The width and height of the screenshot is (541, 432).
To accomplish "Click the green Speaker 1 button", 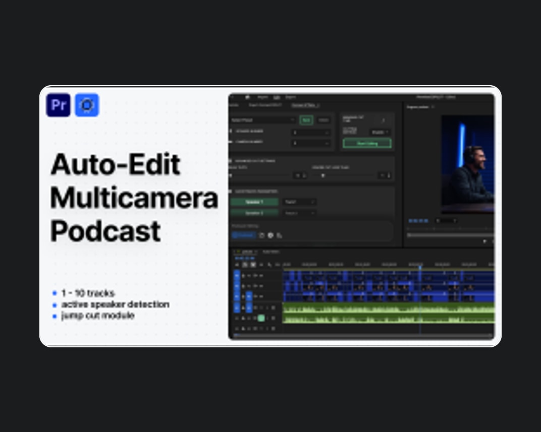I will pyautogui.click(x=254, y=202).
